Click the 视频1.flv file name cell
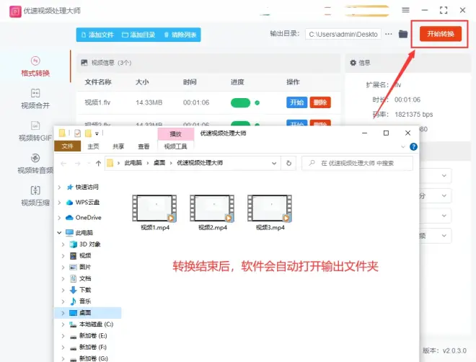 tap(97, 102)
